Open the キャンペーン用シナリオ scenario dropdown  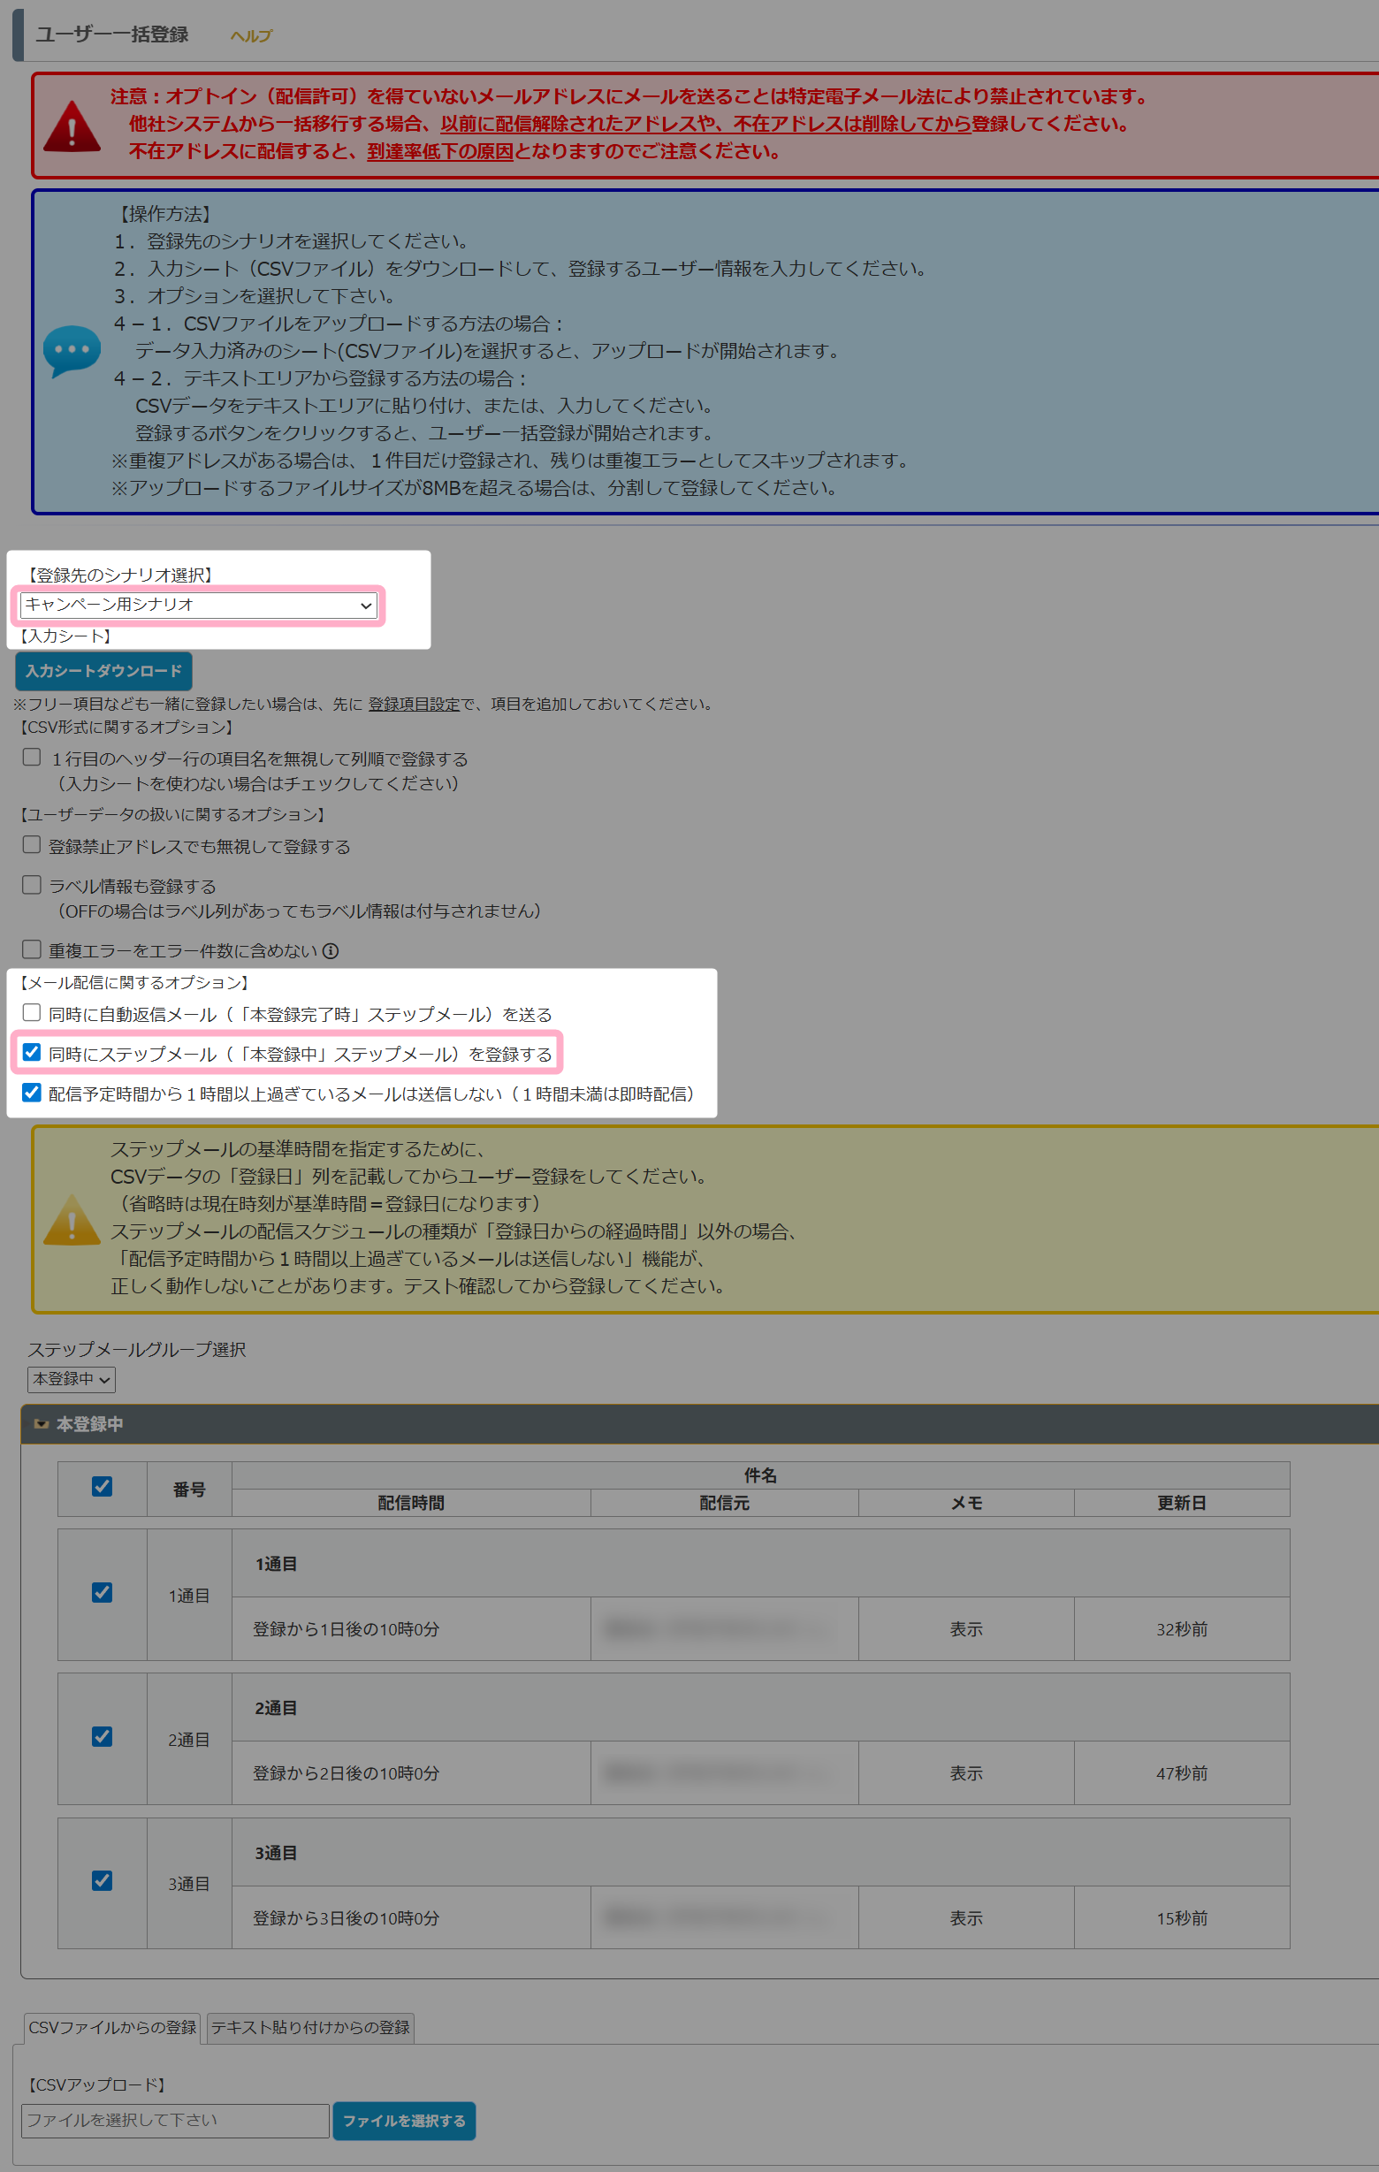click(198, 606)
